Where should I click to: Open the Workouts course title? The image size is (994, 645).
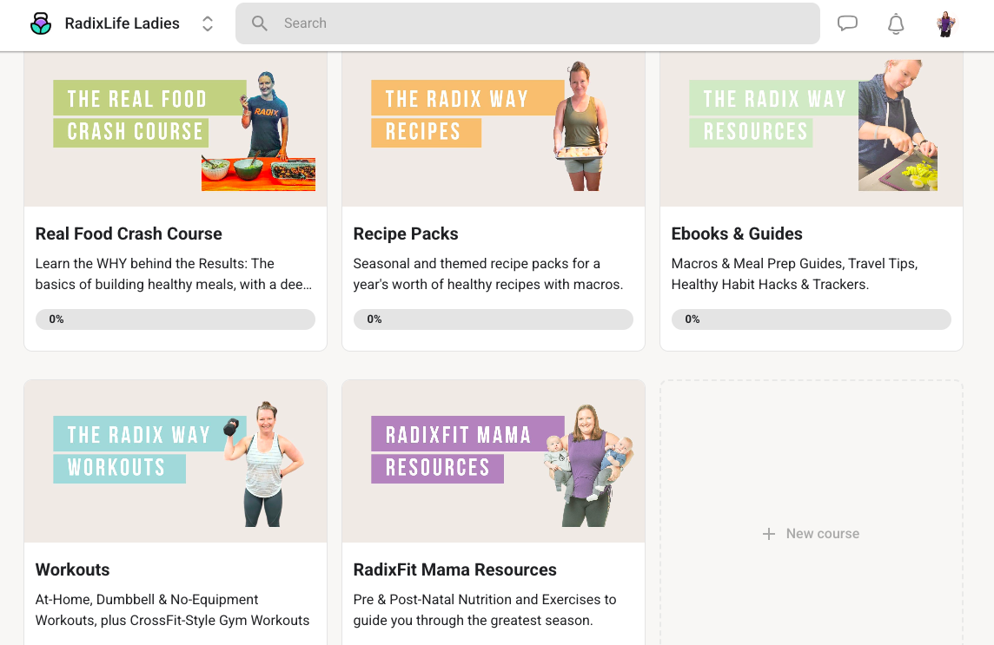tap(73, 569)
